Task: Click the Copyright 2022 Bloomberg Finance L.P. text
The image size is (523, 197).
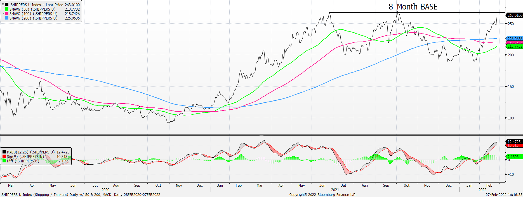Action: [x=323, y=194]
